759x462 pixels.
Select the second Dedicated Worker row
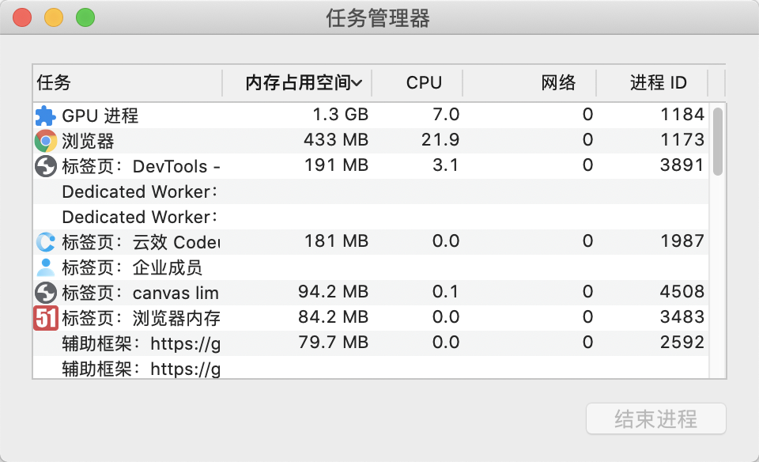point(371,217)
